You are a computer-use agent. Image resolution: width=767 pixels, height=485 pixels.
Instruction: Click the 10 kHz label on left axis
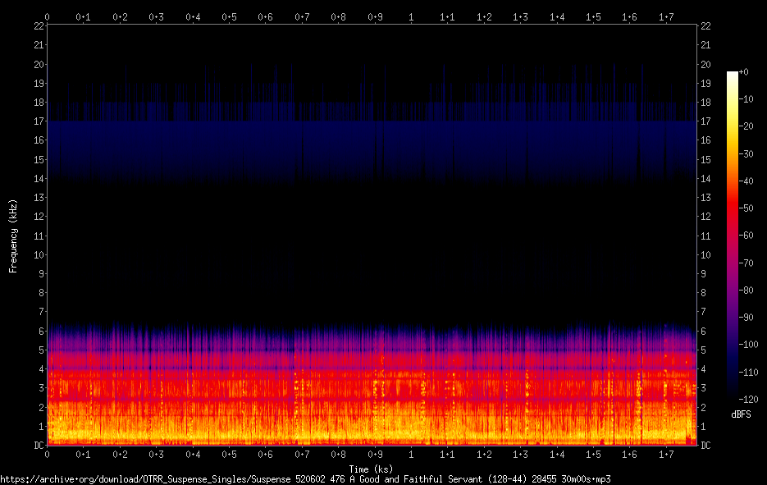39,255
